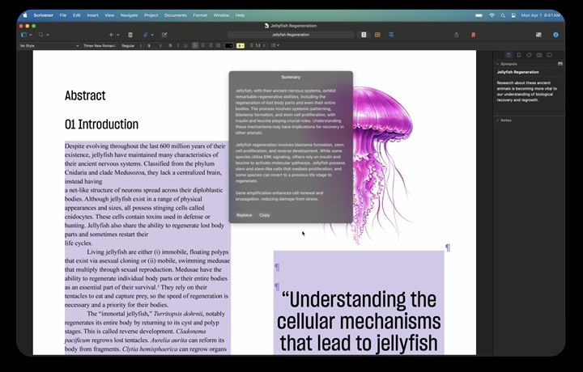Open the Documents menu
This screenshot has height=372, width=583.
(175, 15)
